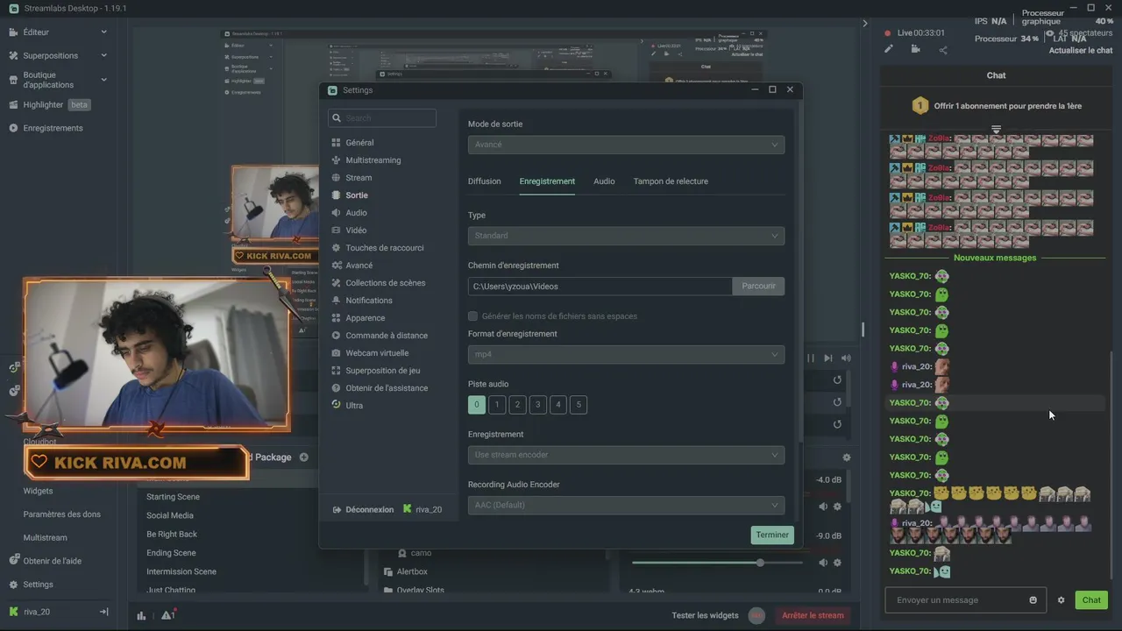
Task: Open the Mode de sortie dropdown
Action: [x=626, y=145]
